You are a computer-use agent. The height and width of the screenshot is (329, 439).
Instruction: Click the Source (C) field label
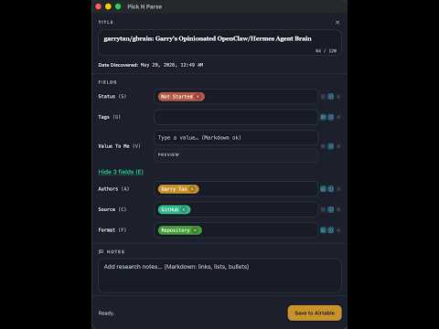tap(112, 209)
